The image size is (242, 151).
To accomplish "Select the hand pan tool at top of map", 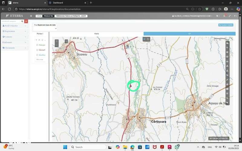I will 148,39.
